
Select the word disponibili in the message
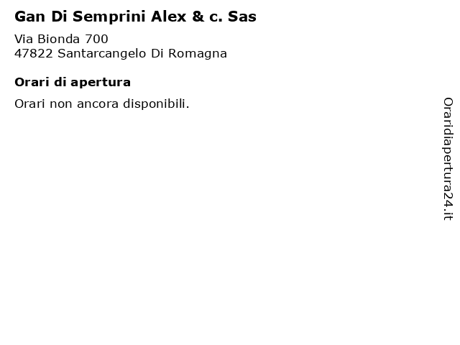[156, 103]
